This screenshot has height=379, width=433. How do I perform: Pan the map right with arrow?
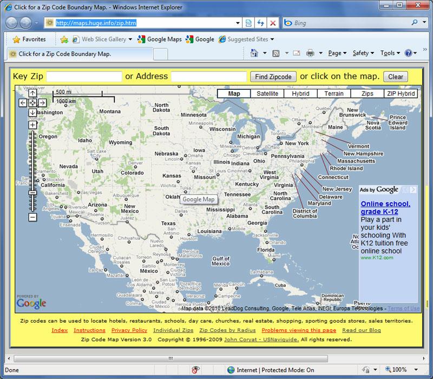pyautogui.click(x=42, y=103)
